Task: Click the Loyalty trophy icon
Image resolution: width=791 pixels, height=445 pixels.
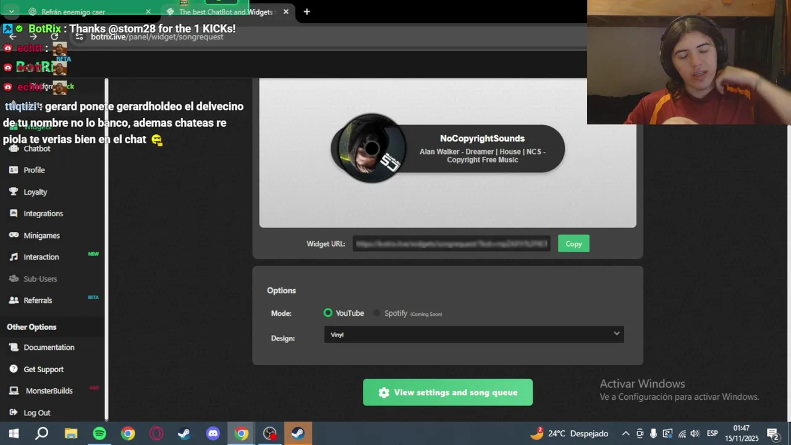Action: click(x=14, y=192)
